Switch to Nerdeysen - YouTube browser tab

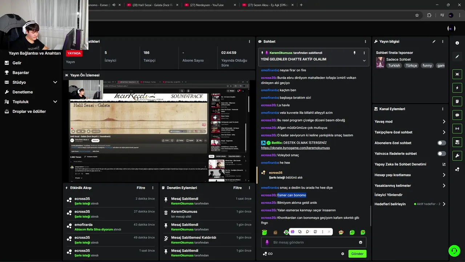(210, 5)
